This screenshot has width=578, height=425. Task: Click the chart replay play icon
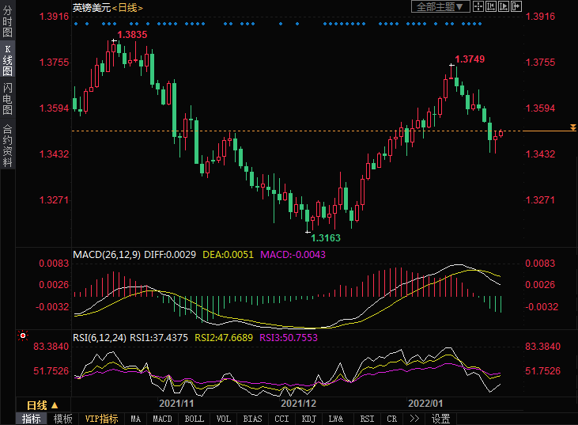pyautogui.click(x=504, y=6)
